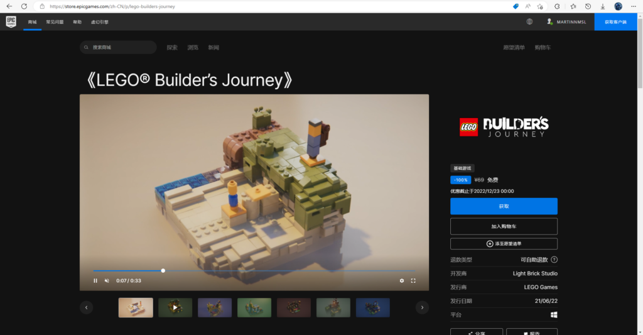Click the Windows platform icon
Screen dimensions: 643x335
coord(554,314)
